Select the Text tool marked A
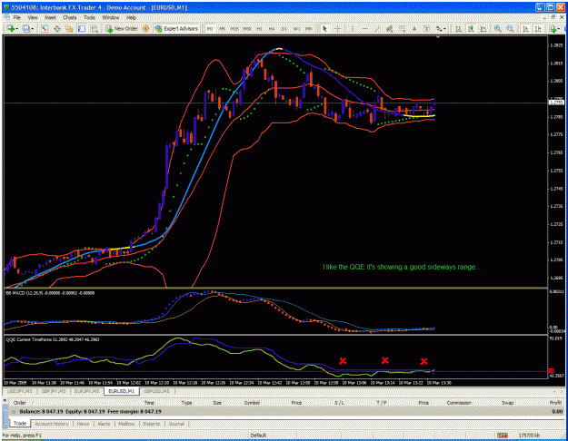Screen dimensions: 568x441 [x=414, y=28]
